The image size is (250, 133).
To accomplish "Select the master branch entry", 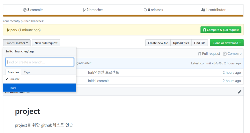I will tap(40, 79).
